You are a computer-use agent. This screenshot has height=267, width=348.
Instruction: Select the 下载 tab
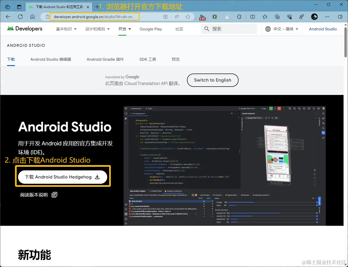tap(11, 59)
